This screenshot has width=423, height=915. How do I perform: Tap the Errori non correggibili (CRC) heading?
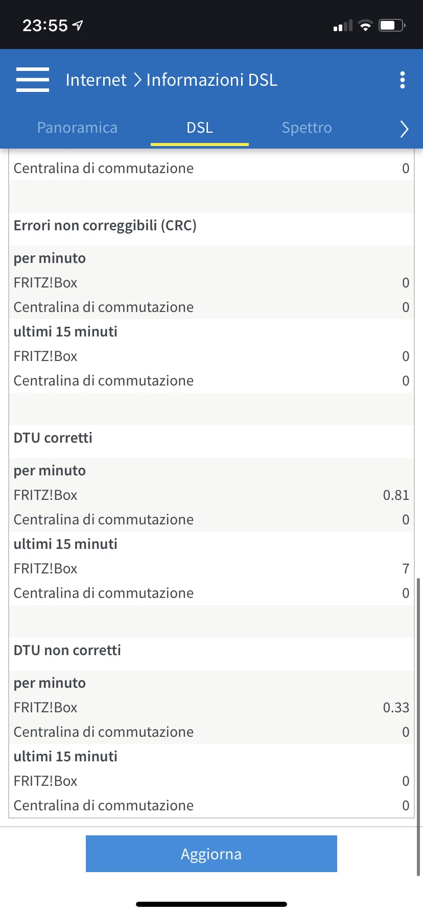pyautogui.click(x=105, y=226)
